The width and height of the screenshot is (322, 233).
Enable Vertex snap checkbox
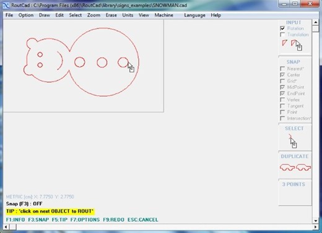pyautogui.click(x=282, y=100)
